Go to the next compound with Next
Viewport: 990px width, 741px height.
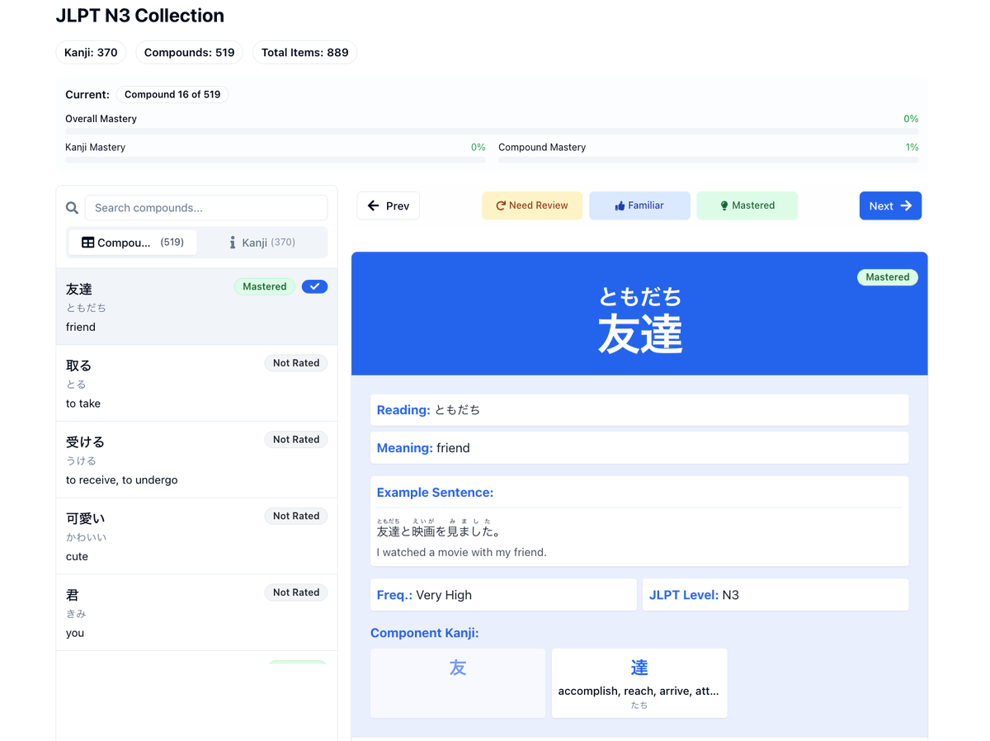[890, 205]
